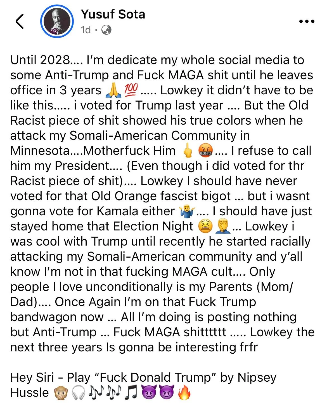Open the Yusuf Sota profile name link
Image resolution: width=327 pixels, height=406 pixels.
(x=113, y=14)
